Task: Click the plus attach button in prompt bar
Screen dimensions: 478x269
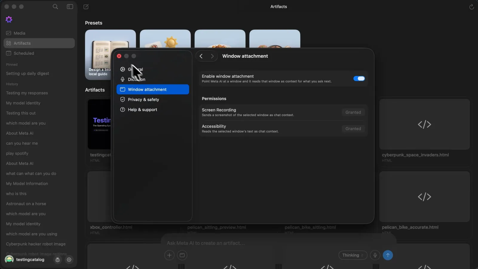Action: [x=169, y=255]
